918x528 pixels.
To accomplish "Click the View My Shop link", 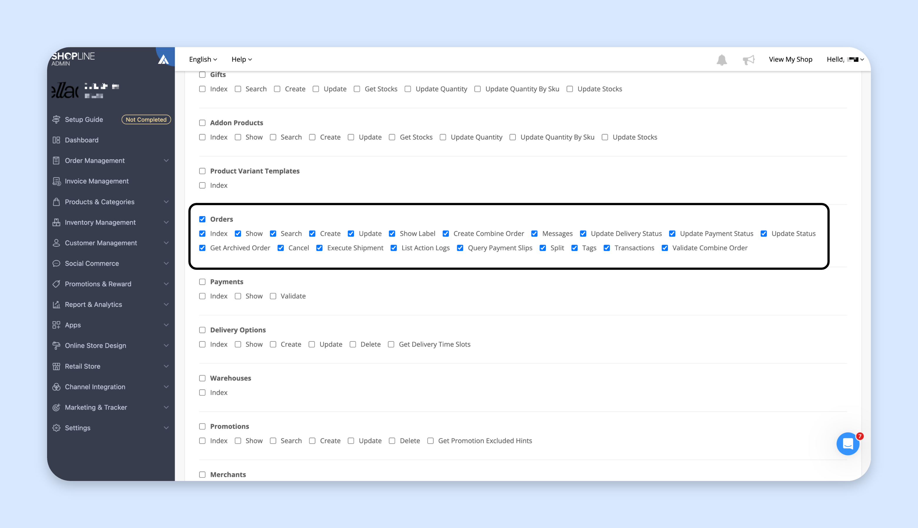I will pos(790,59).
